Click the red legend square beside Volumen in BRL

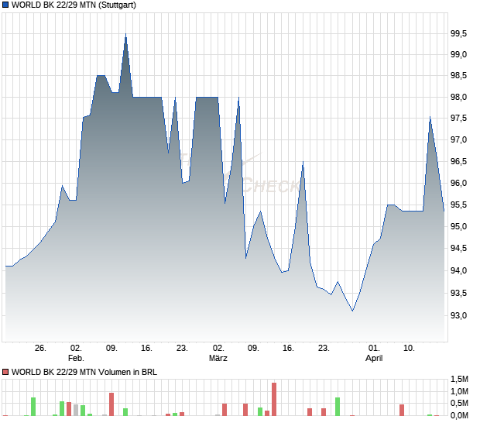(x=5, y=372)
